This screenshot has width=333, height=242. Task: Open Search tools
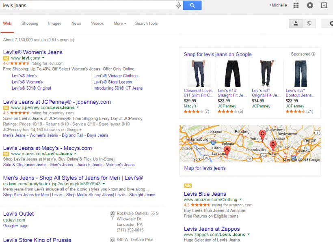(146, 24)
